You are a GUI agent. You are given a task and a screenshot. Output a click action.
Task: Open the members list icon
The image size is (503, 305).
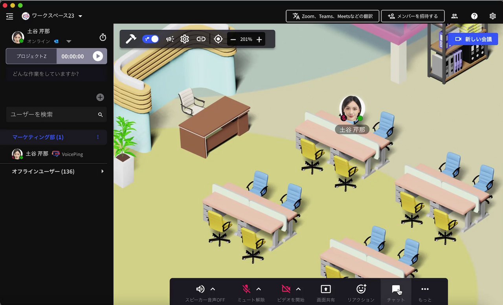click(x=454, y=16)
